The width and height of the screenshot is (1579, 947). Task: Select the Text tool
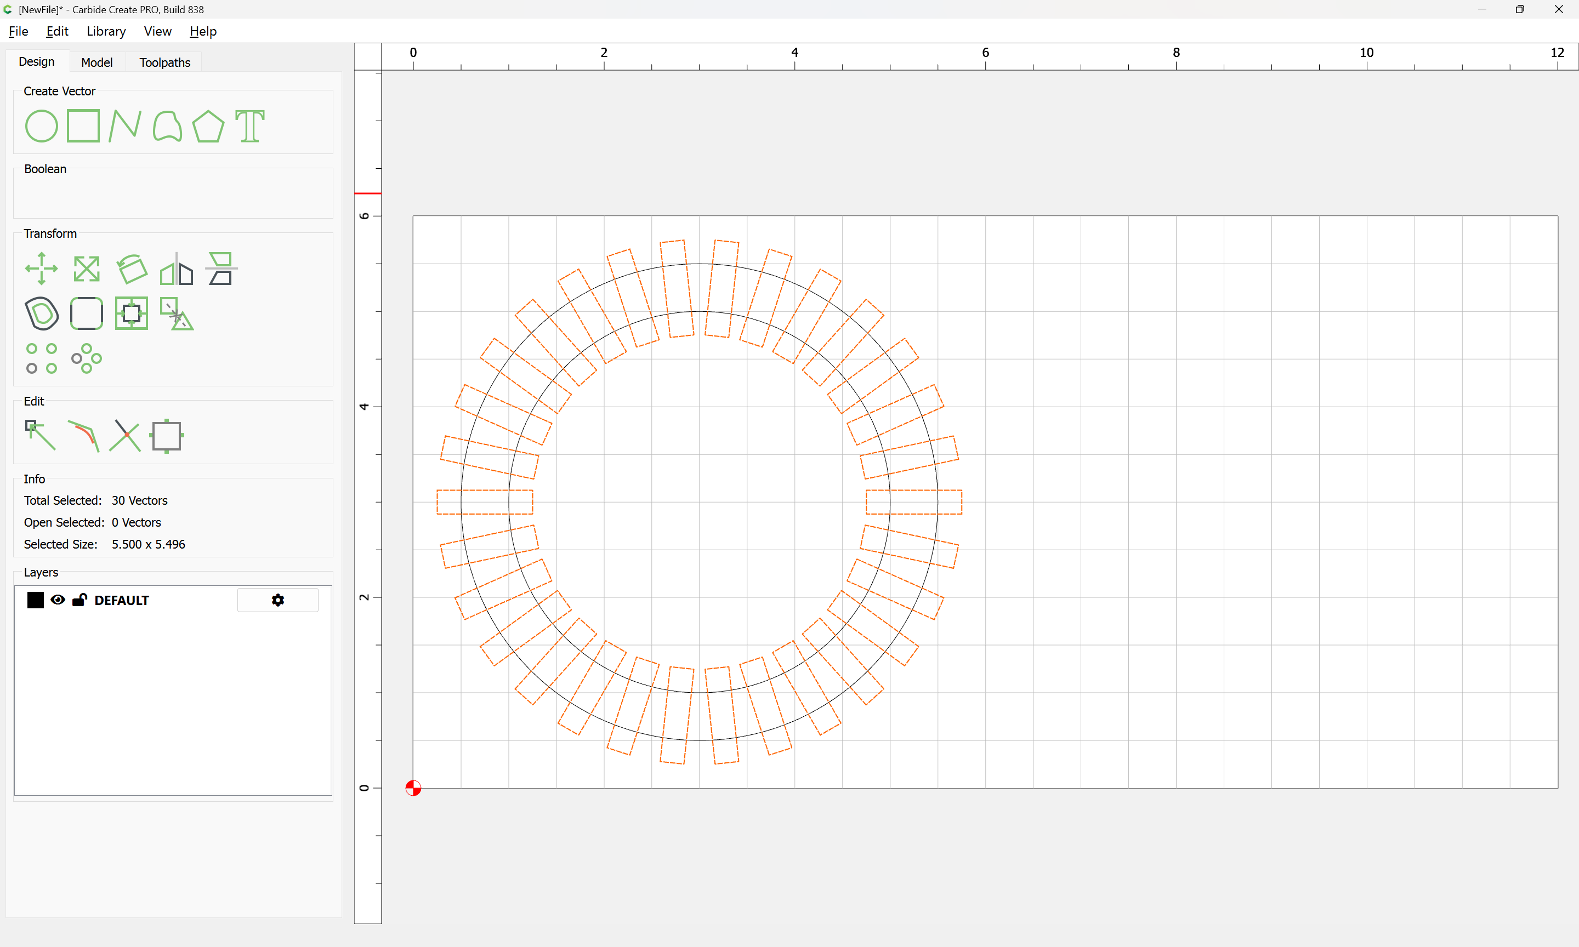tap(249, 125)
